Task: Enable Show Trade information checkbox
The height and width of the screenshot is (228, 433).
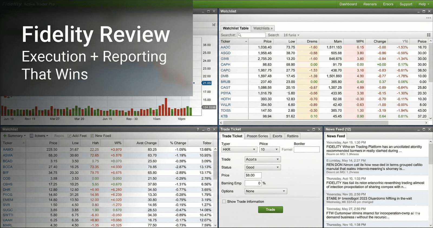Action: 224,202
